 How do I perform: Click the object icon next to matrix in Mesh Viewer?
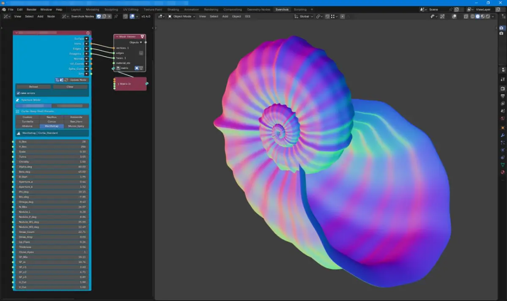[x=118, y=68]
